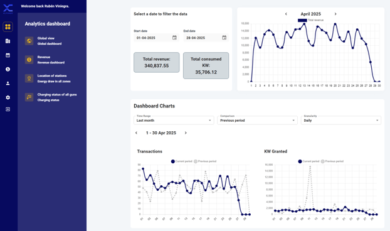Select the dollar coin sidebar icon

(x=8, y=69)
